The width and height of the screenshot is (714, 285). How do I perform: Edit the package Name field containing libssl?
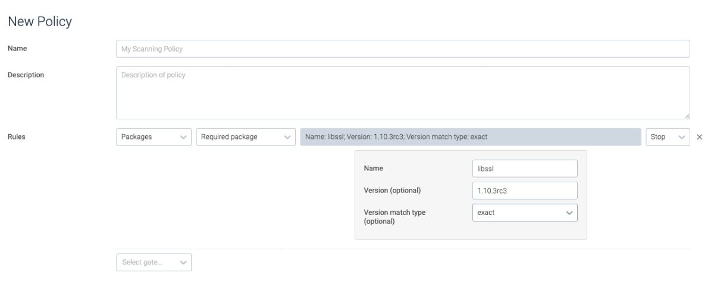(524, 169)
